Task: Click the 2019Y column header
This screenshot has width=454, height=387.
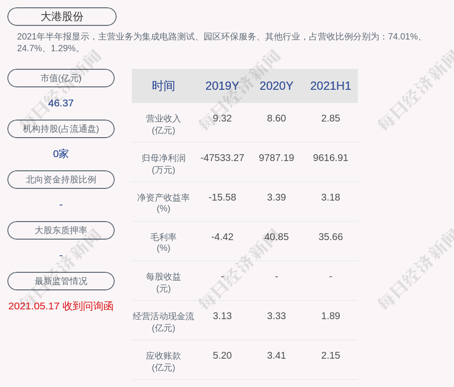Action: 222,86
